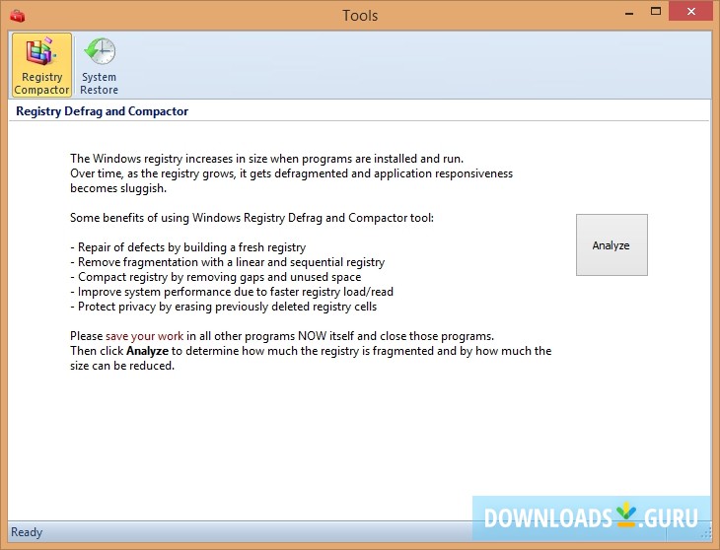Click the bold 'Analyze' word in instructions
Screen dimensions: 720x550
[x=147, y=351]
